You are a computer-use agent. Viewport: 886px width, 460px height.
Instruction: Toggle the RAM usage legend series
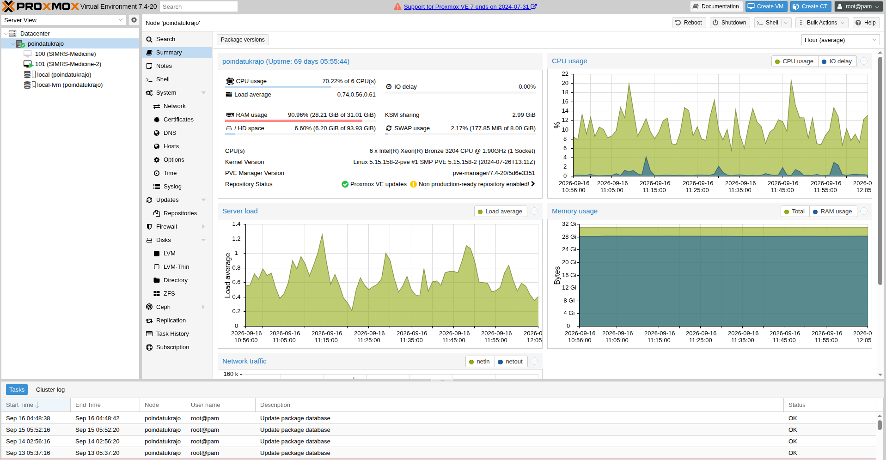(833, 212)
